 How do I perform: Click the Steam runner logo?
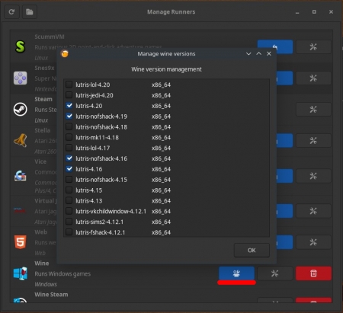(x=20, y=110)
